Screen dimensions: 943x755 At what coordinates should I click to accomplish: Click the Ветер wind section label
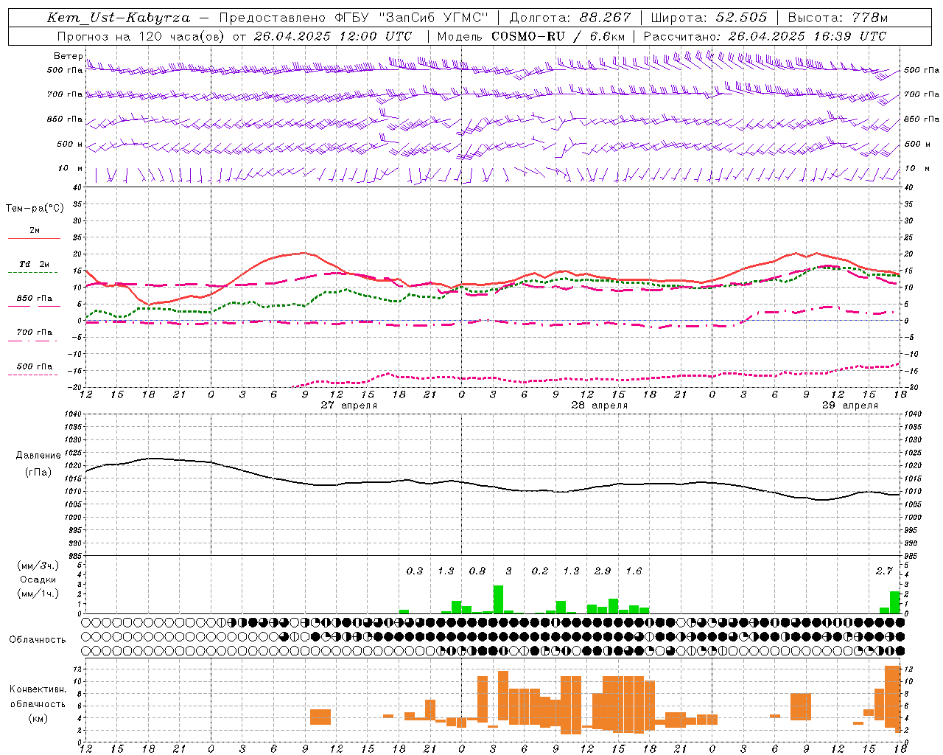68,56
